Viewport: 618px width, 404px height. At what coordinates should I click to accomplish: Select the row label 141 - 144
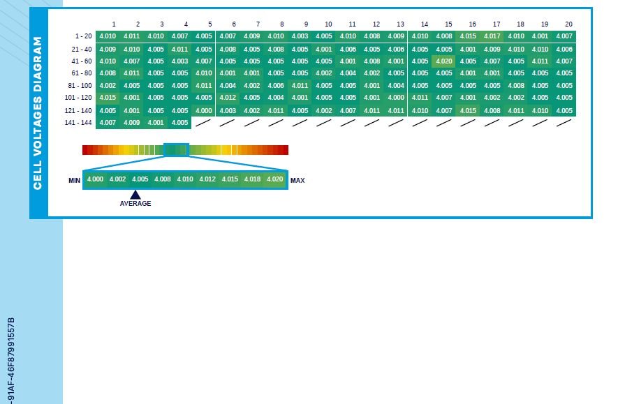78,123
